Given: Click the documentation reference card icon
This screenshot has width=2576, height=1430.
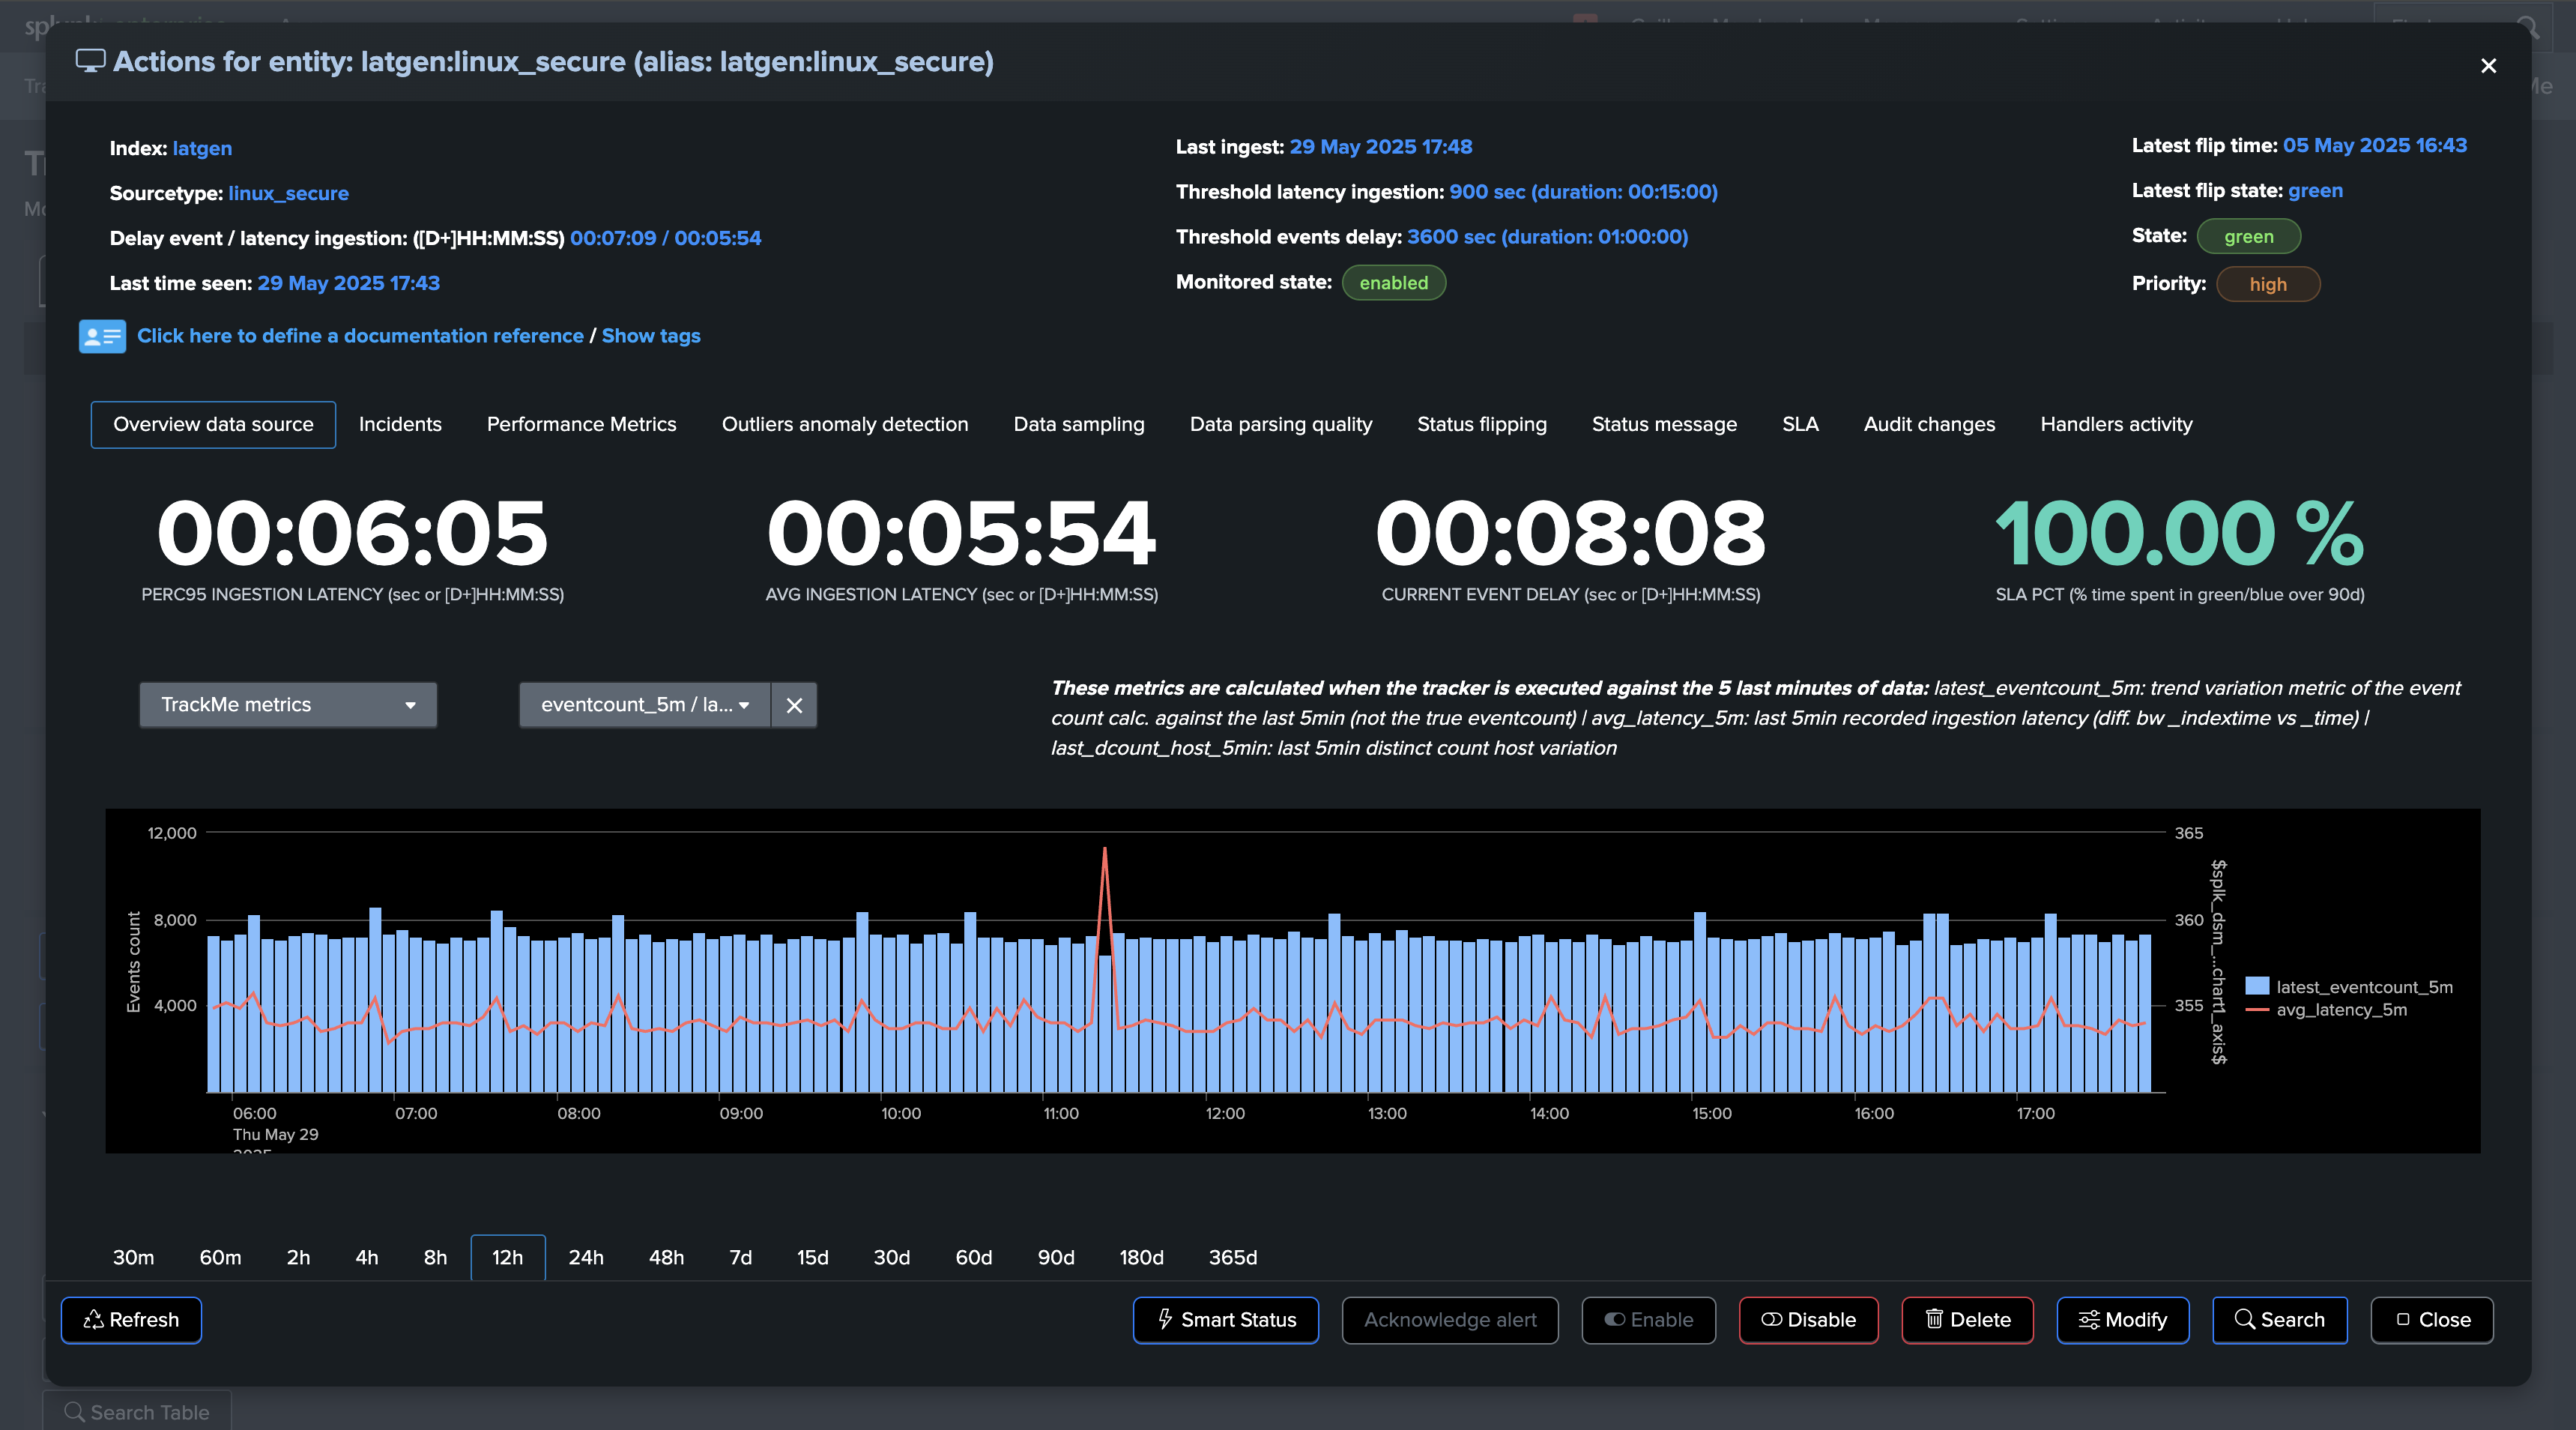Looking at the screenshot, I should tap(102, 336).
